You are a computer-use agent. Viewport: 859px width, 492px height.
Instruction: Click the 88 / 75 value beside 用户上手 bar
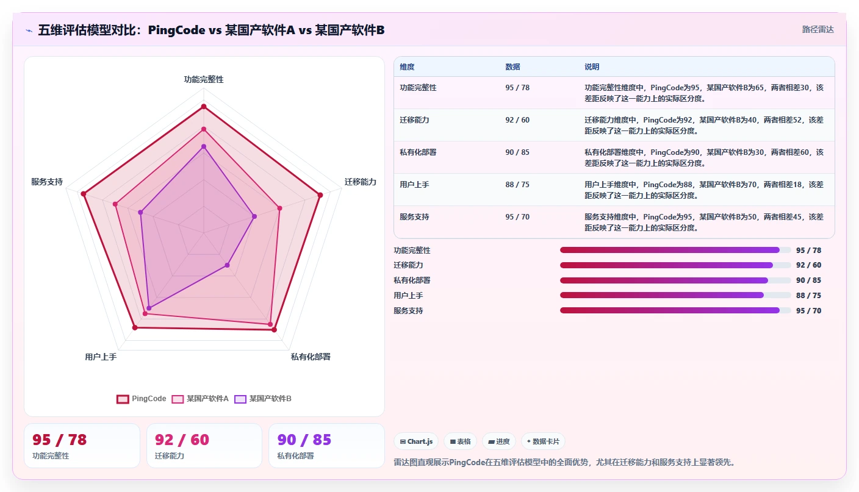click(x=808, y=296)
